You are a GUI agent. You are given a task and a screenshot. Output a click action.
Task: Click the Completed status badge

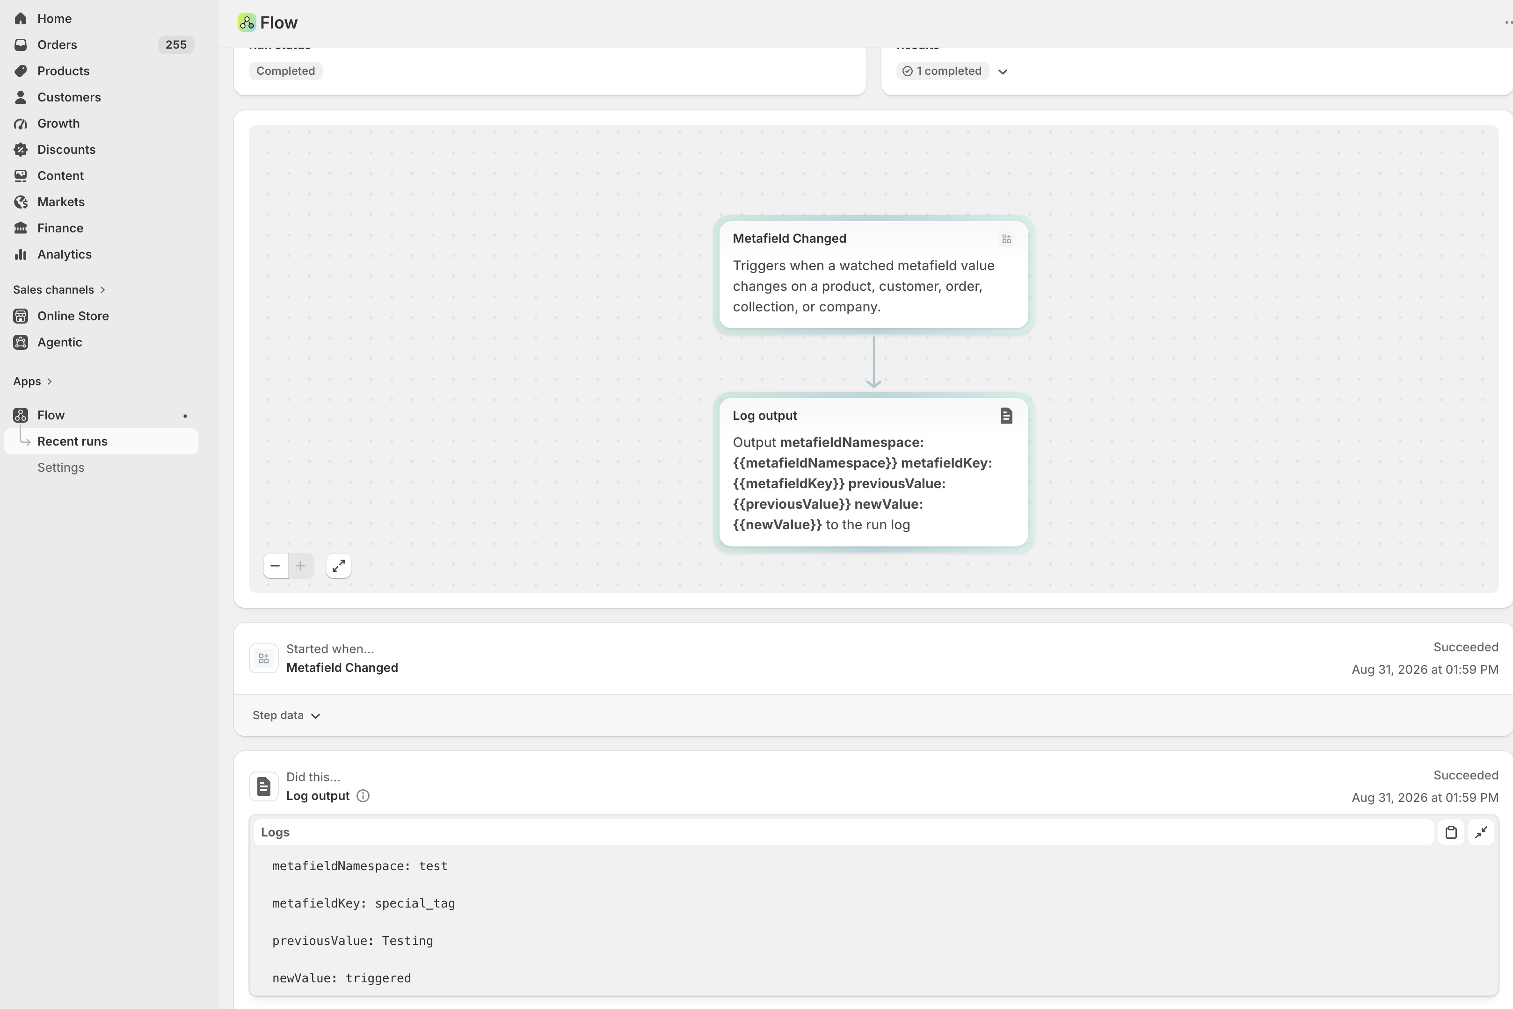coord(286,71)
